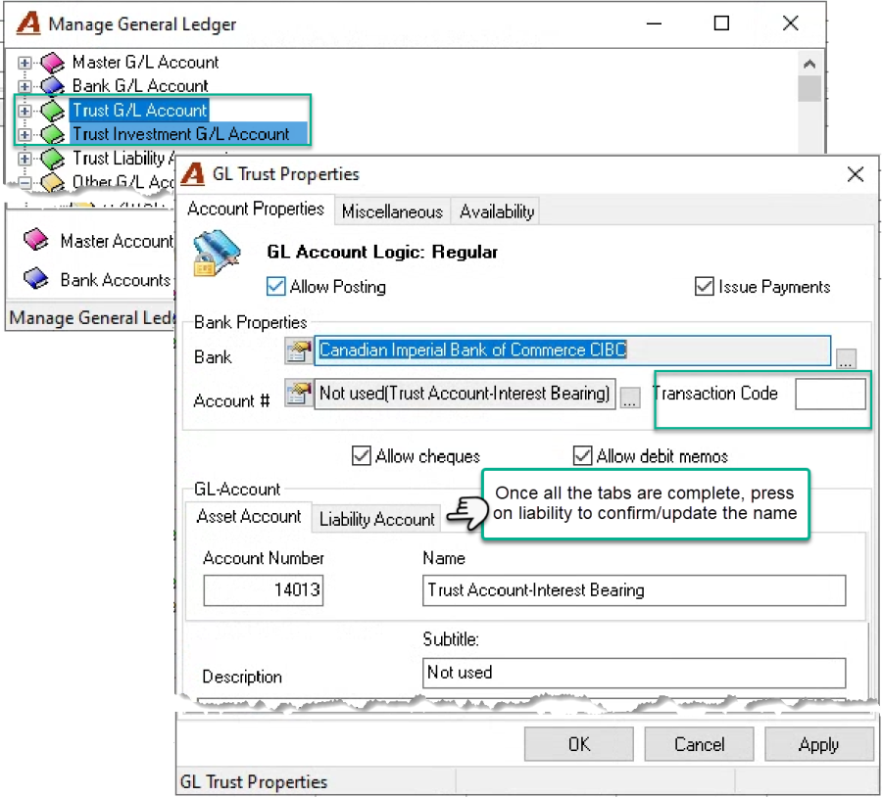Click the Bank field showing Canadian Imperial Bank
This screenshot has height=797, width=882.
pos(572,351)
